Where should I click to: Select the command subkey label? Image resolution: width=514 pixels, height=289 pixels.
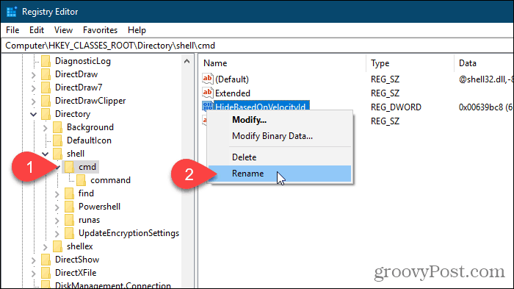tap(110, 180)
